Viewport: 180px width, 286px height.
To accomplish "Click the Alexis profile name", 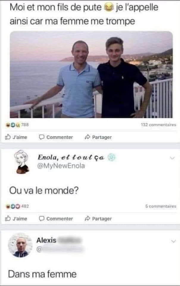I will pyautogui.click(x=46, y=240).
